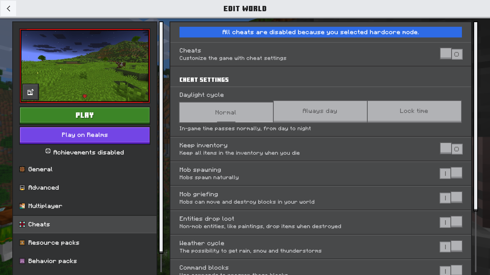Click the General section icon

point(22,169)
